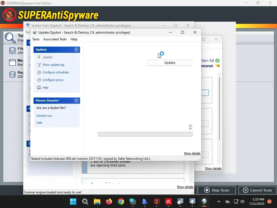Click the notification bell badge in tray
This screenshot has width=277, height=208.
click(269, 201)
